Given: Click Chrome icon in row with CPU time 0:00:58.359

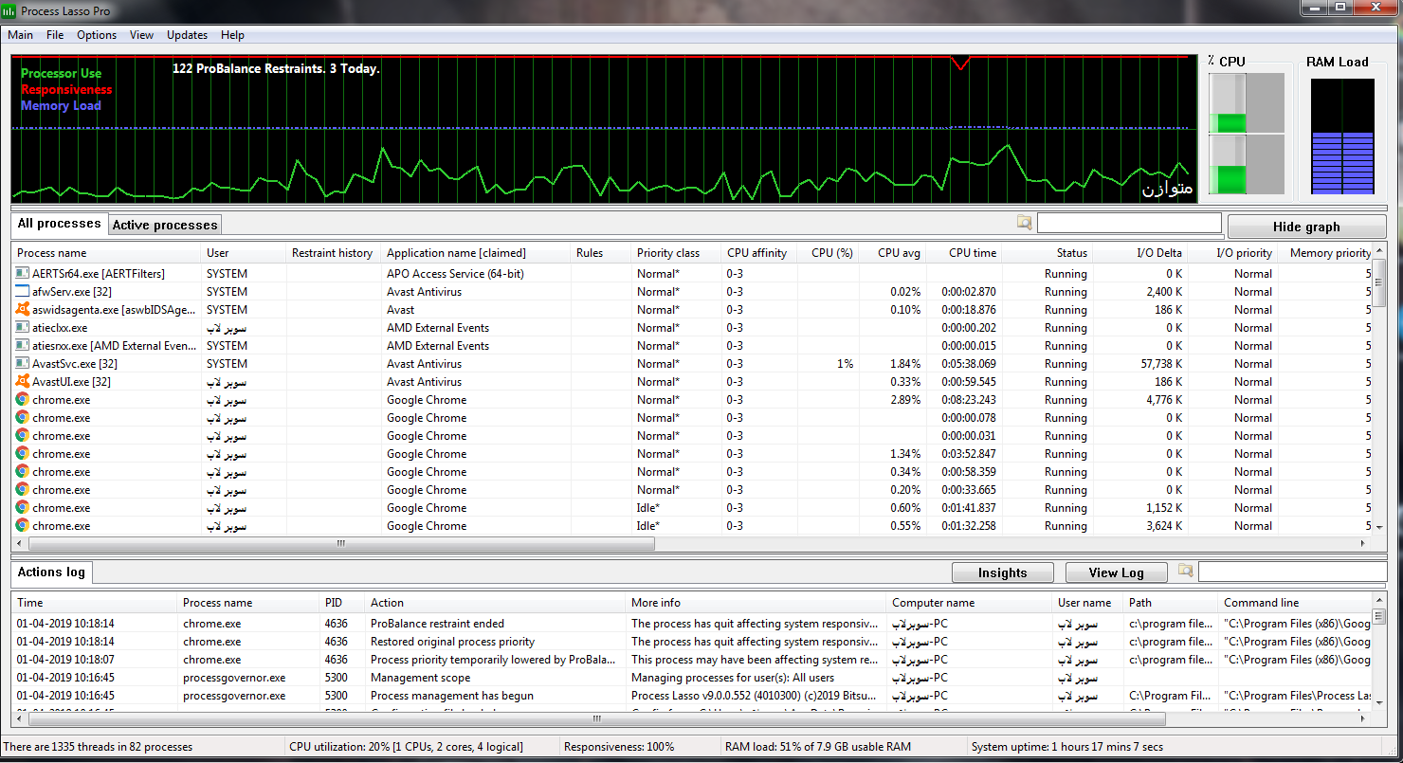Looking at the screenshot, I should coord(23,471).
